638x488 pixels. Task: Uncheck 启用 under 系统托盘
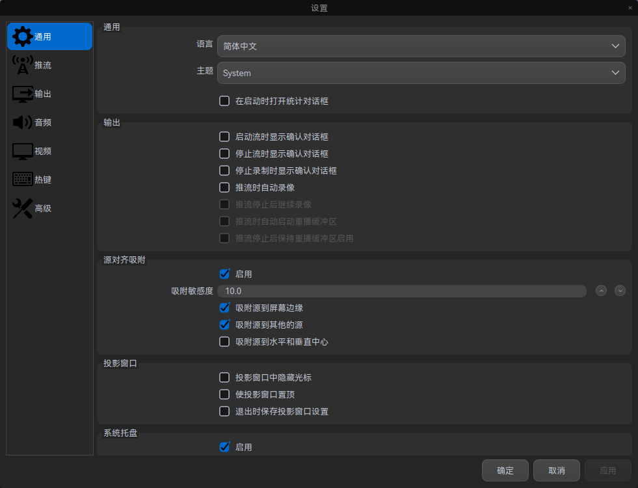point(224,447)
